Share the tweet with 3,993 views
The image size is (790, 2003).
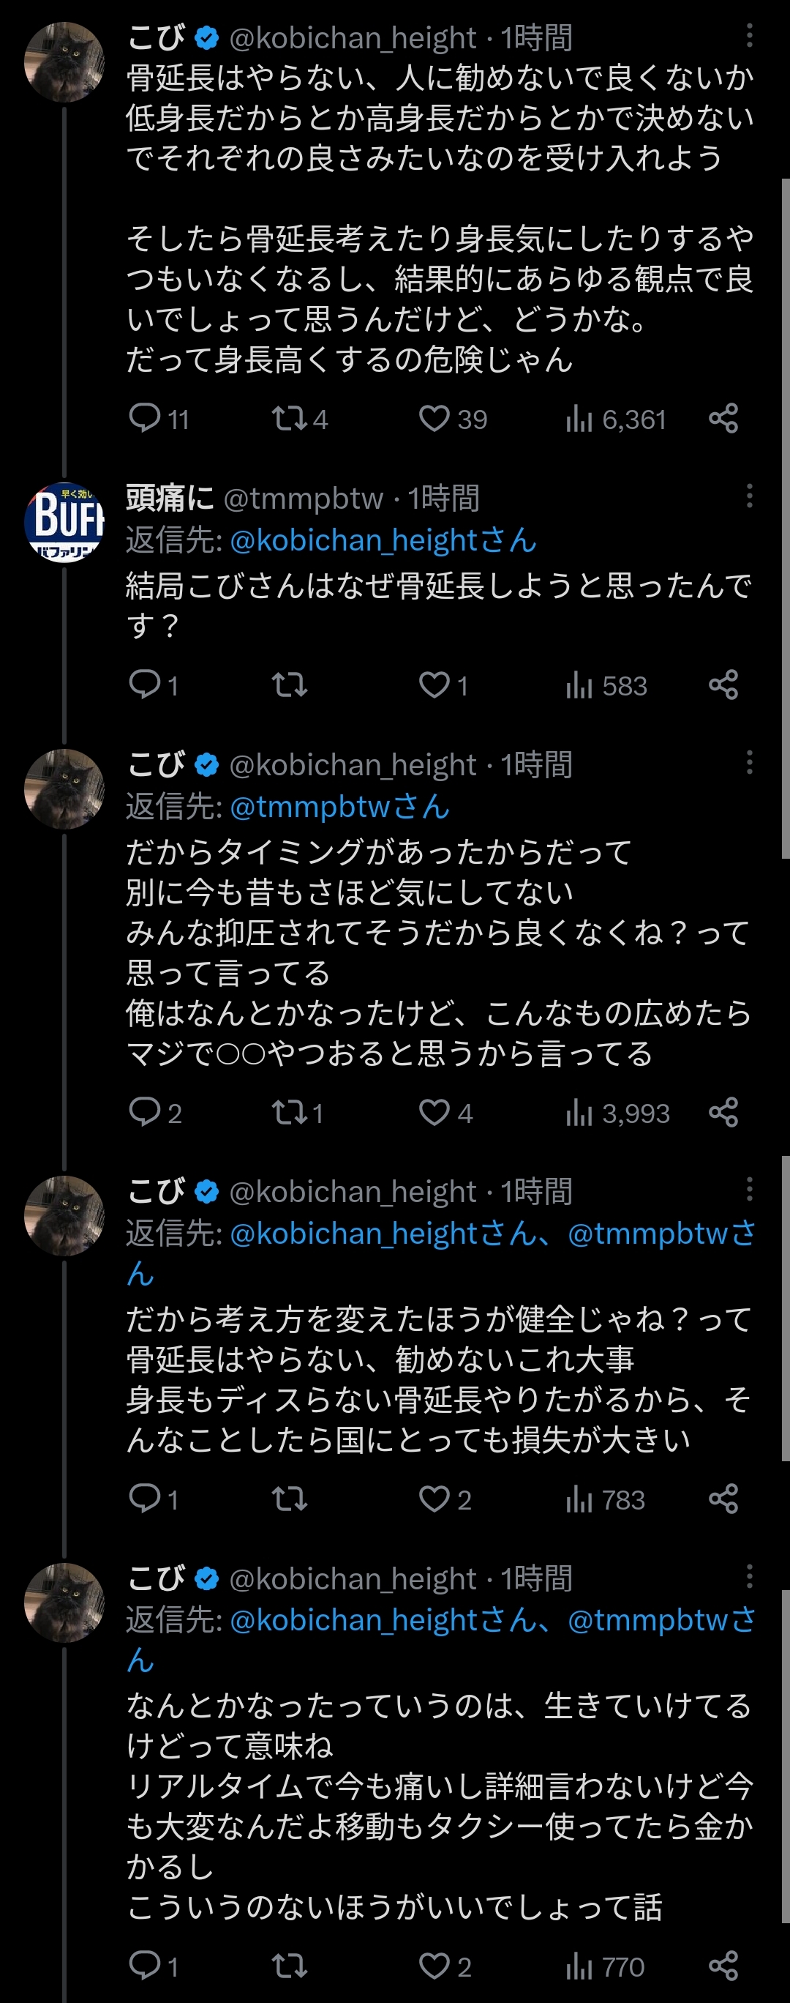[723, 1112]
